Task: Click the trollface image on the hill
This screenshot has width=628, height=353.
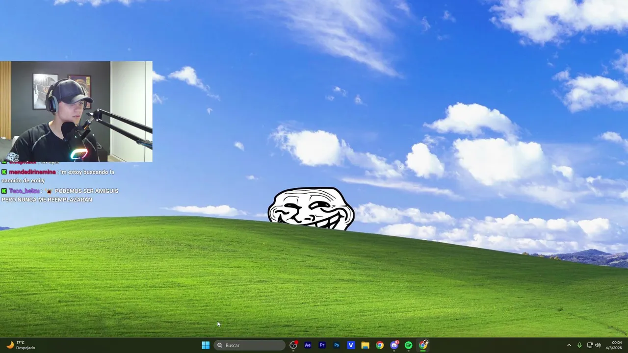Action: (311, 209)
